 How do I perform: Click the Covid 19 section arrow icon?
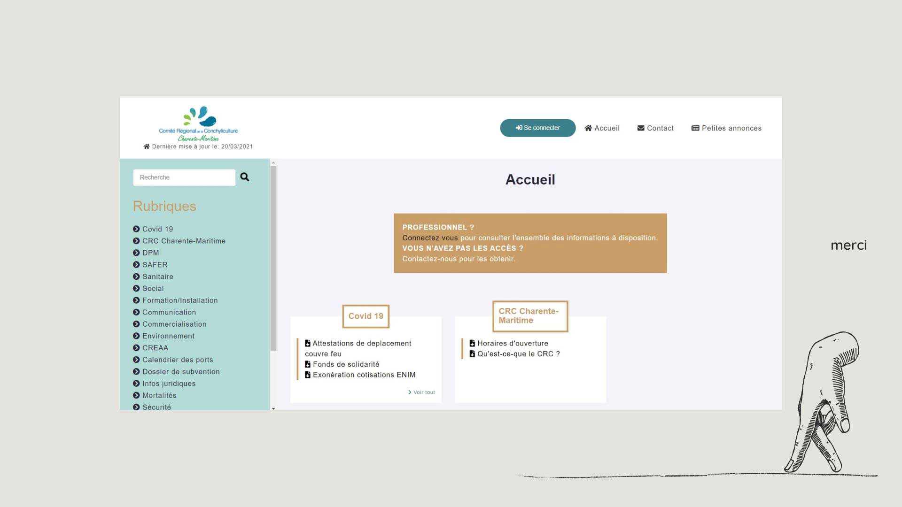[136, 229]
